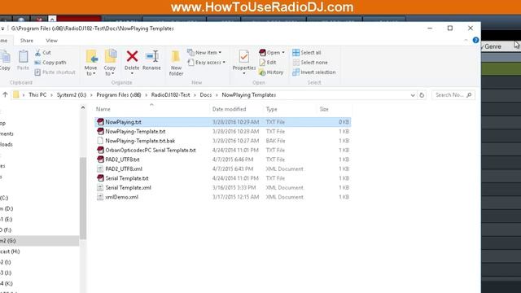Select the PAD2_UTF8.txt file

pos(222,160)
